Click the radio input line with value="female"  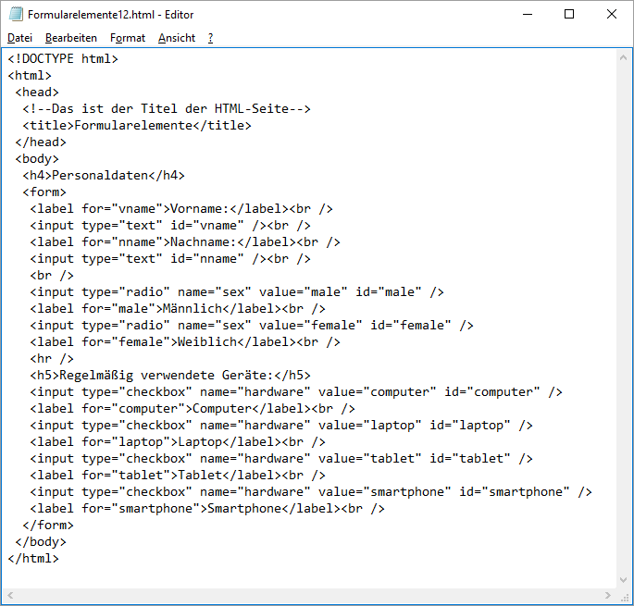click(x=252, y=326)
